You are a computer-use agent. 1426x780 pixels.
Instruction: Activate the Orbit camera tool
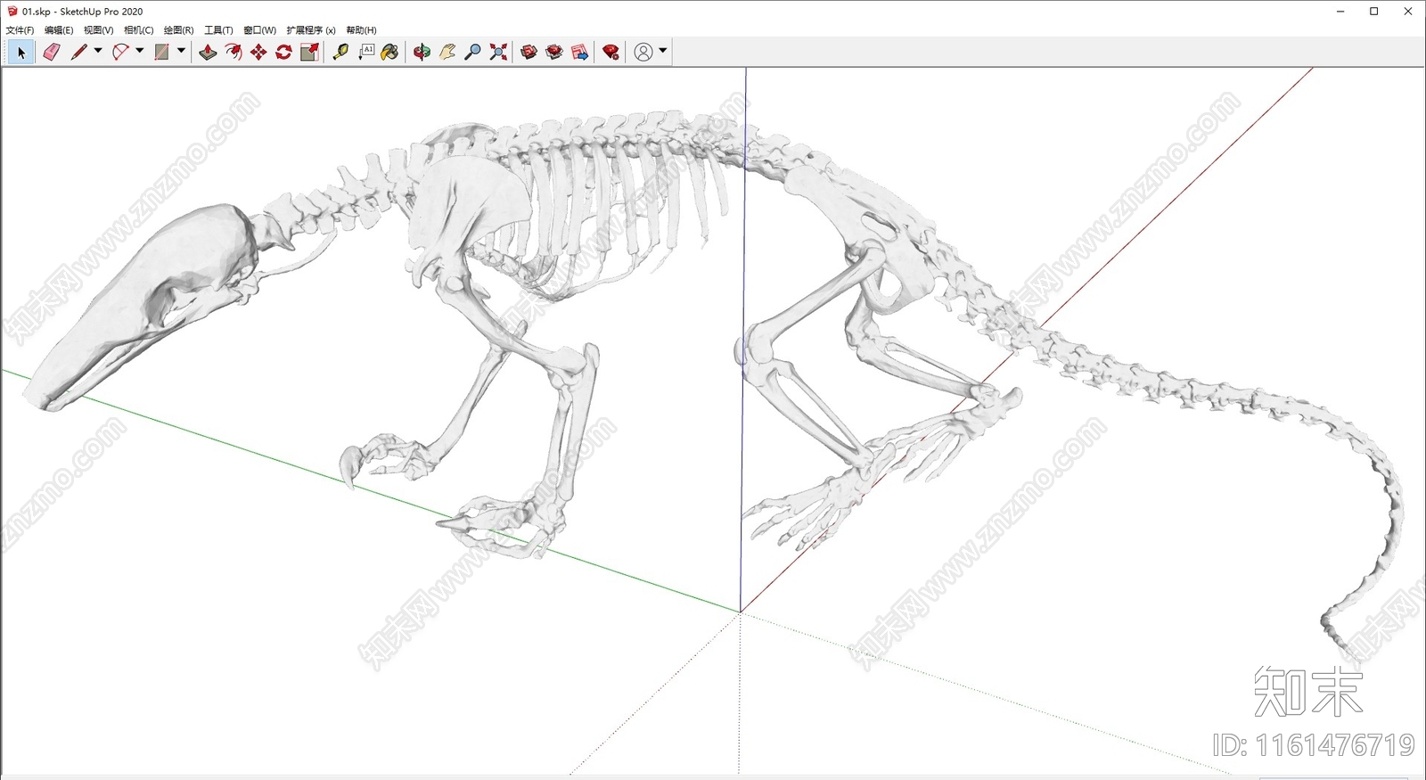(422, 53)
